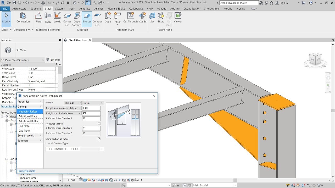The height and width of the screenshot is (188, 335).
Task: Open the Stiffeners section dropdown
Action: point(30,140)
